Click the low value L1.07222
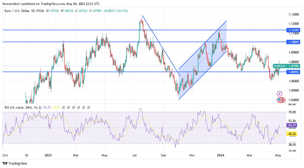The width and height of the screenshot is (304, 168). (81, 11)
